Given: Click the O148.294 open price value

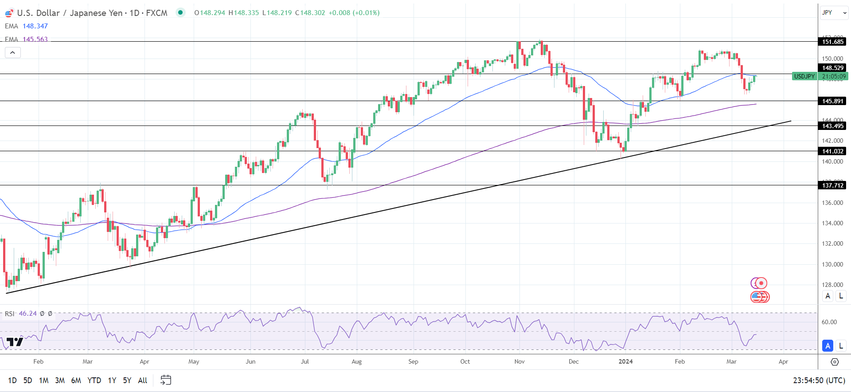Looking at the screenshot, I should click(x=210, y=13).
